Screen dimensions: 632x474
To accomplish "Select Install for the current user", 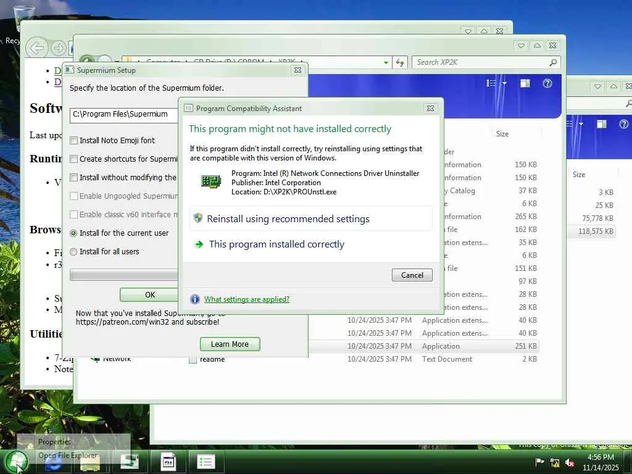I will click(x=73, y=233).
